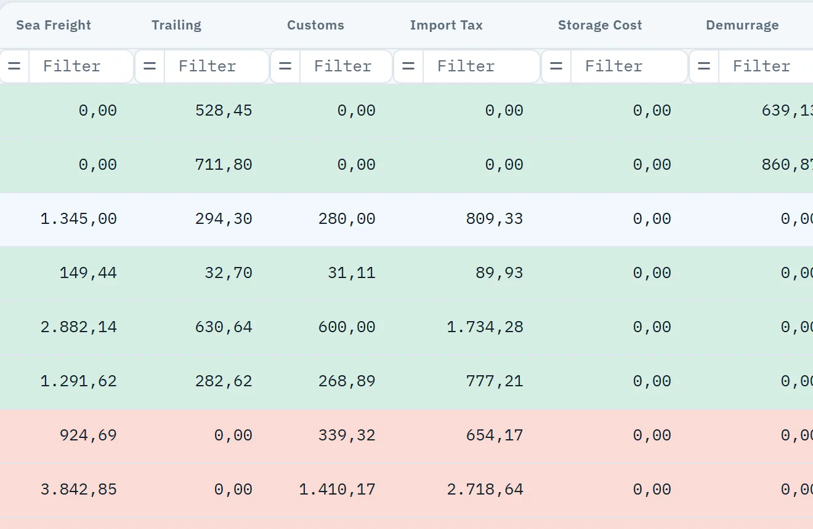813x529 pixels.
Task: Open the Sea Freight filter operator button
Action: tap(14, 66)
